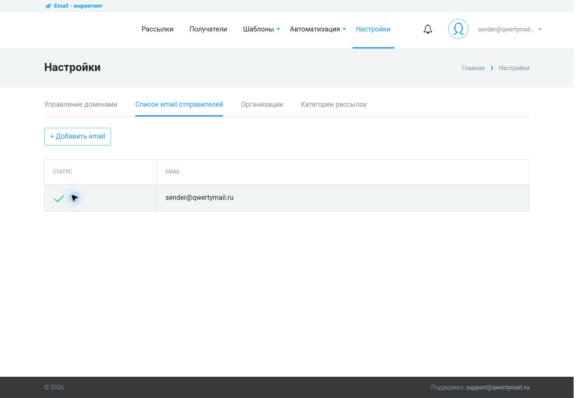Click the paper plane logo icon
The width and height of the screenshot is (580, 398).
coord(48,6)
